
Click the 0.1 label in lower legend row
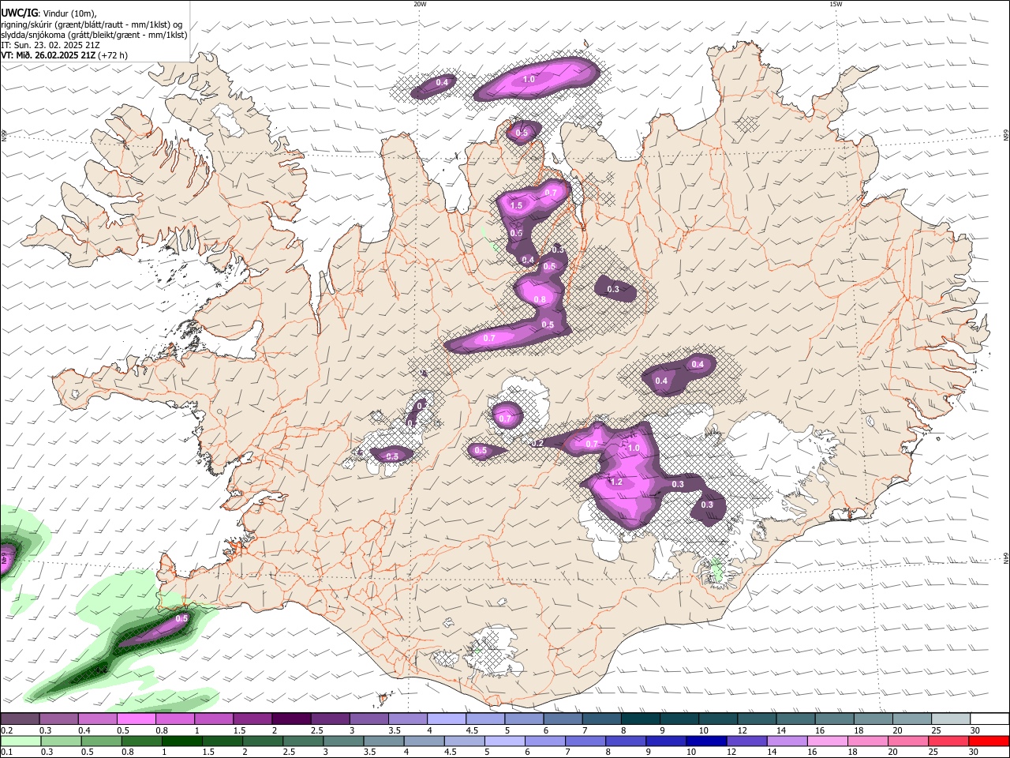6,752
